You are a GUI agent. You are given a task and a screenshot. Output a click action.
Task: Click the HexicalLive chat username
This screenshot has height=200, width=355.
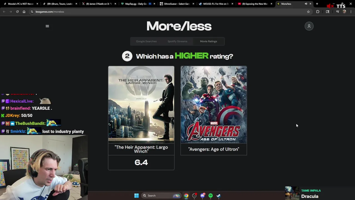point(22,101)
